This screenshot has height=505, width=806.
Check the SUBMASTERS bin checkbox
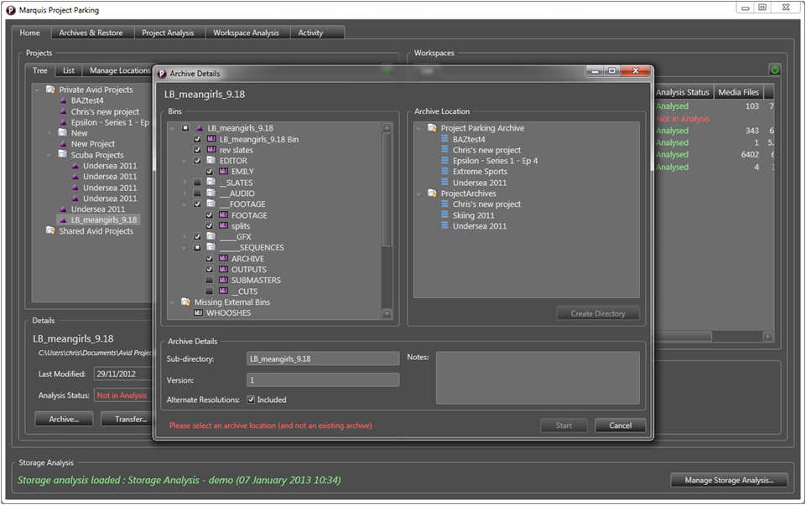[x=209, y=281]
